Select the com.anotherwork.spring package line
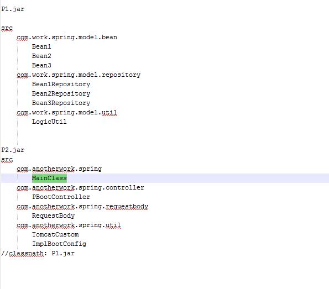 tap(59, 169)
